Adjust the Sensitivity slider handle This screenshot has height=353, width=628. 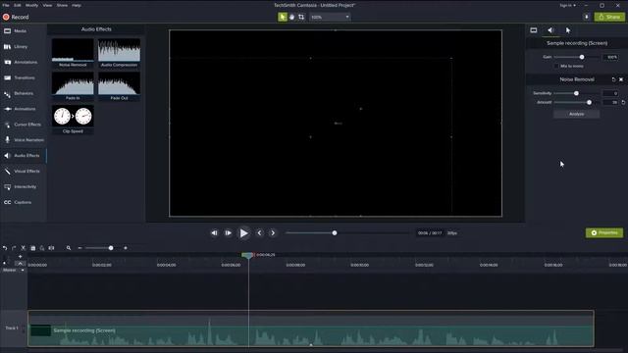pos(576,93)
